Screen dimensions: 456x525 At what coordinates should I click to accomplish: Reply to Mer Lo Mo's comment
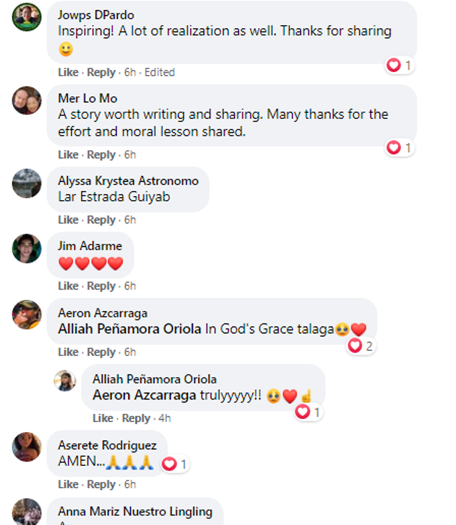tap(101, 155)
